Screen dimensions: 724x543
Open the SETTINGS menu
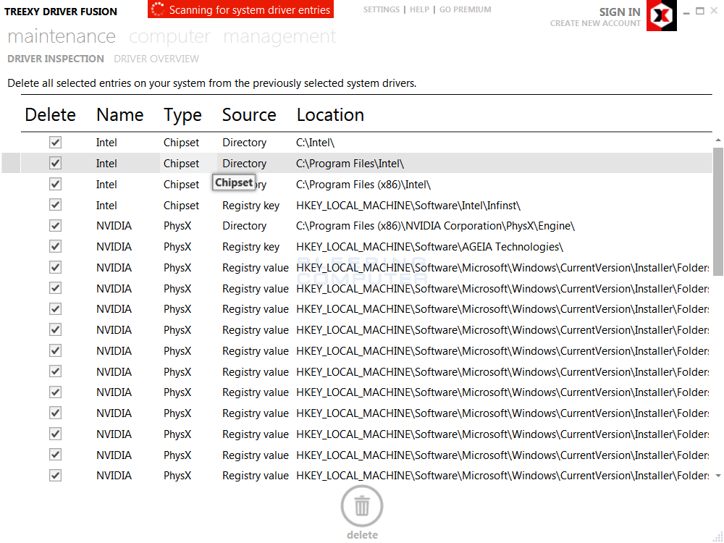382,9
